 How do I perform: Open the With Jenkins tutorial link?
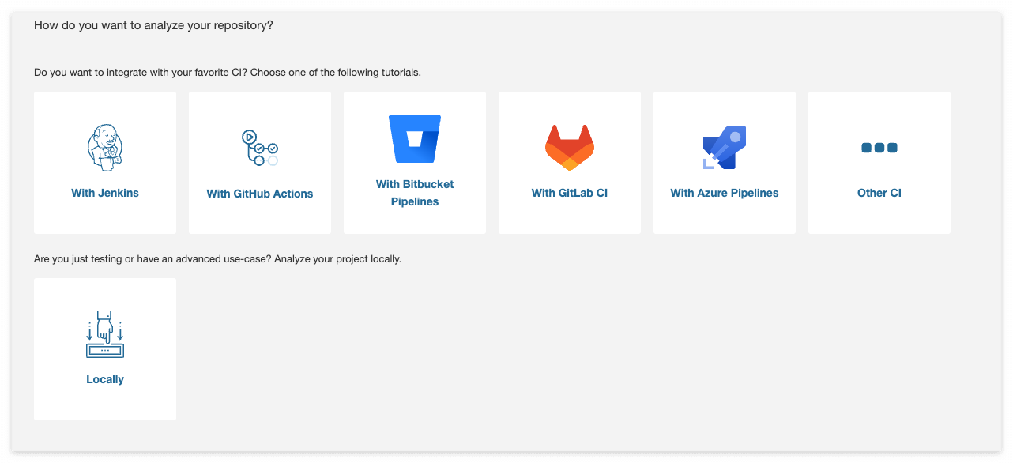(105, 193)
